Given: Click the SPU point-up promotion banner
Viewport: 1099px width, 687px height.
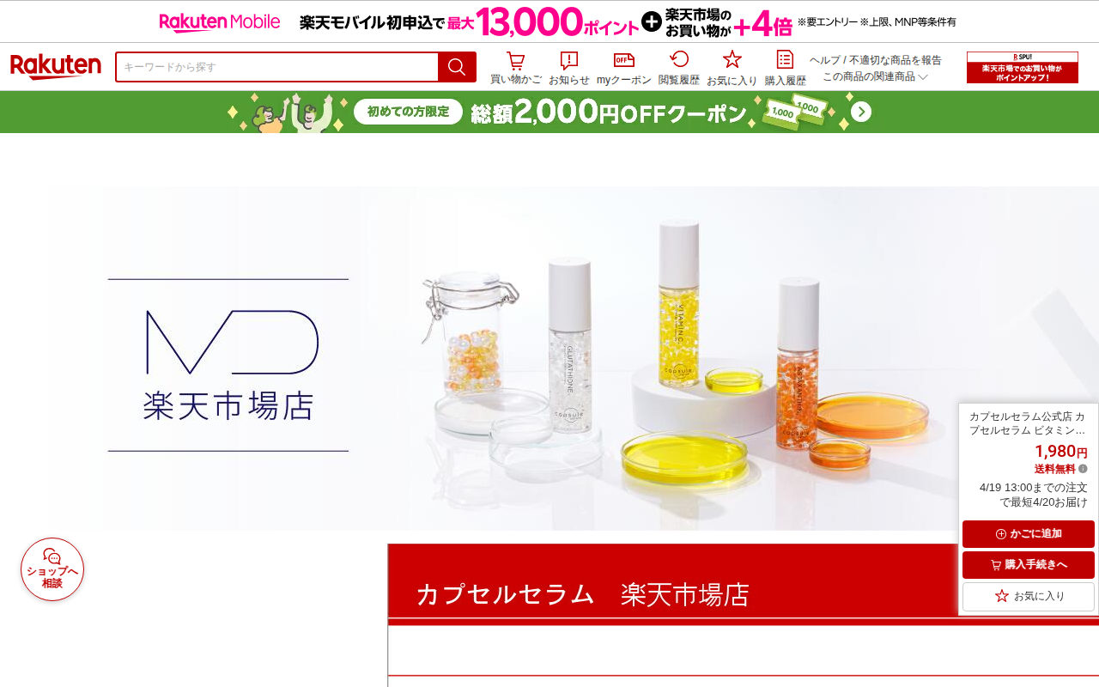Looking at the screenshot, I should 1023,67.
